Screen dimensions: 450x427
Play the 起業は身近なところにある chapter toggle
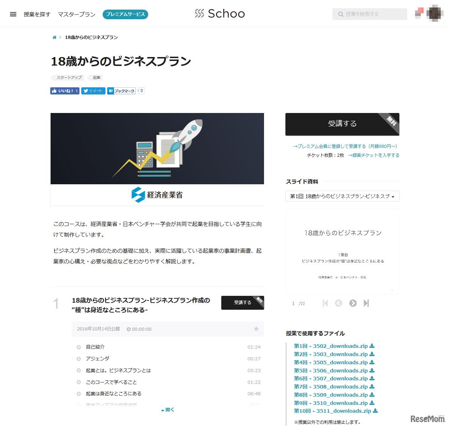point(78,393)
